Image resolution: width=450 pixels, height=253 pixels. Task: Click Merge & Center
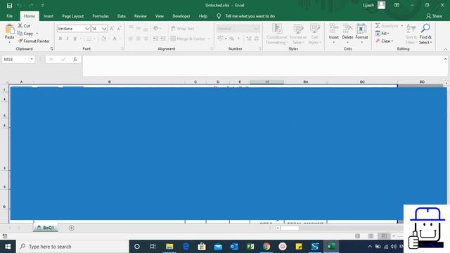[x=188, y=39]
